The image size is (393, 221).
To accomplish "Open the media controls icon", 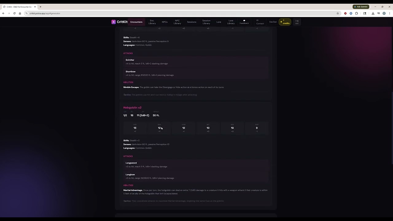I will click(379, 13).
